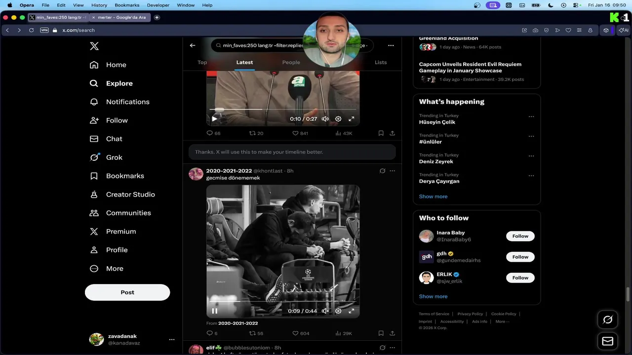Open the History menu in menu bar
This screenshot has width=632, height=355.
pyautogui.click(x=99, y=5)
